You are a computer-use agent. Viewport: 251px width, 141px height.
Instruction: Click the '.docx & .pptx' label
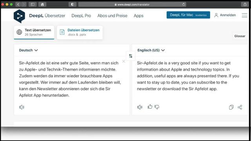[x=77, y=35]
